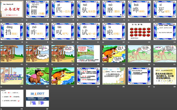Select slide 15 stable scene without speech bubbles

tap(12, 54)
